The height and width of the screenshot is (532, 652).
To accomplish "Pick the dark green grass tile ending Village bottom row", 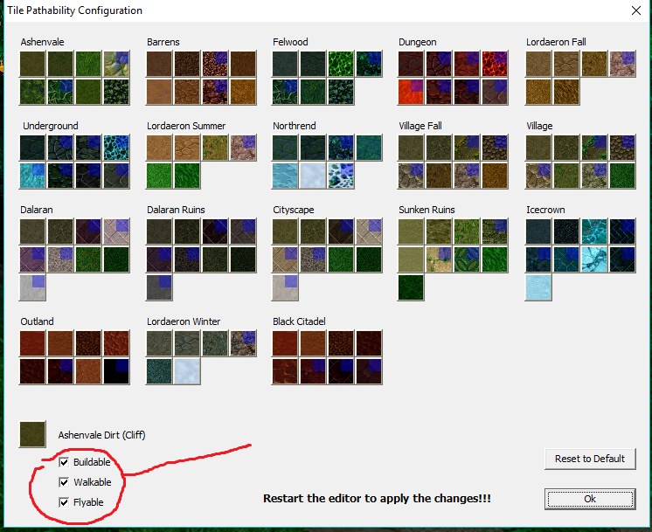I will pyautogui.click(x=622, y=176).
